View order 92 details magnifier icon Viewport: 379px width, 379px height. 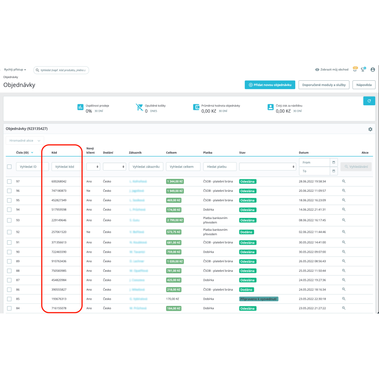point(344,232)
